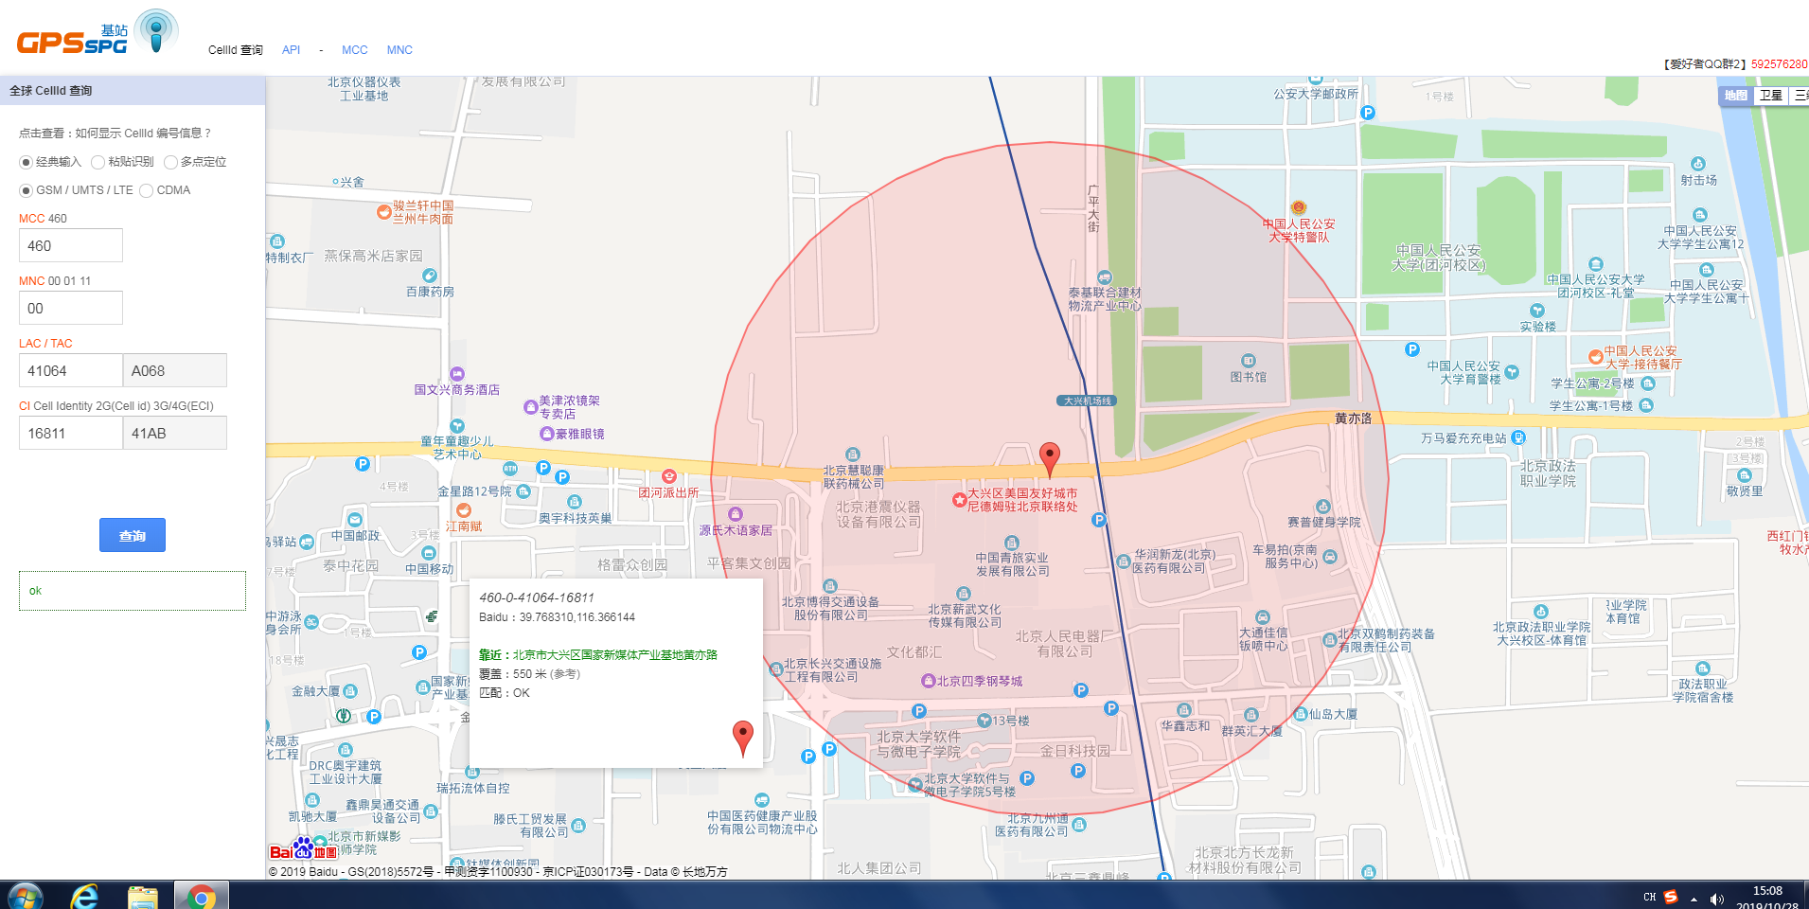Click the 中国人民公安大学特警队 emblem icon

pos(1299,207)
